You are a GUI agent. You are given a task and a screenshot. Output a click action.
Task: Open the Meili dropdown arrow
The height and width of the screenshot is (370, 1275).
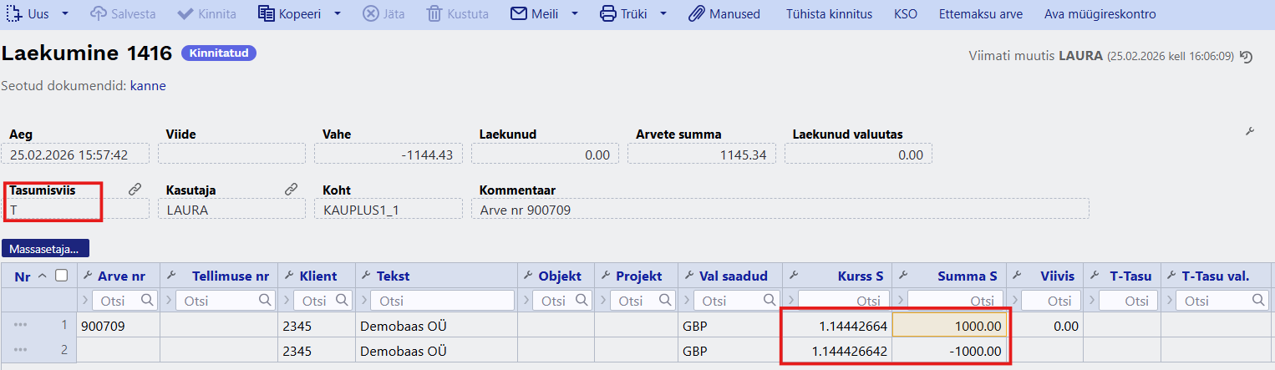(576, 14)
